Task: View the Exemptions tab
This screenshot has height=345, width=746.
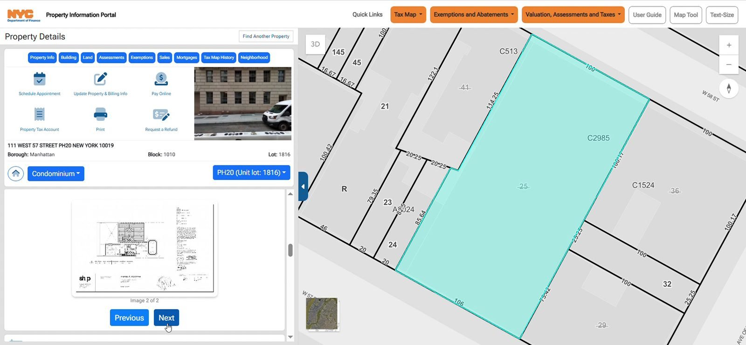Action: coord(142,57)
